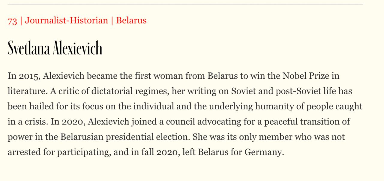Click the word arrested in the last line

(x=24, y=152)
